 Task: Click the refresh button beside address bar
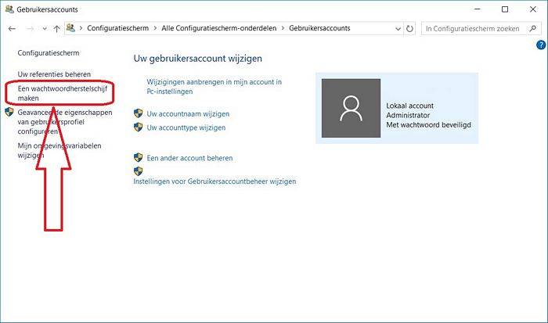410,28
